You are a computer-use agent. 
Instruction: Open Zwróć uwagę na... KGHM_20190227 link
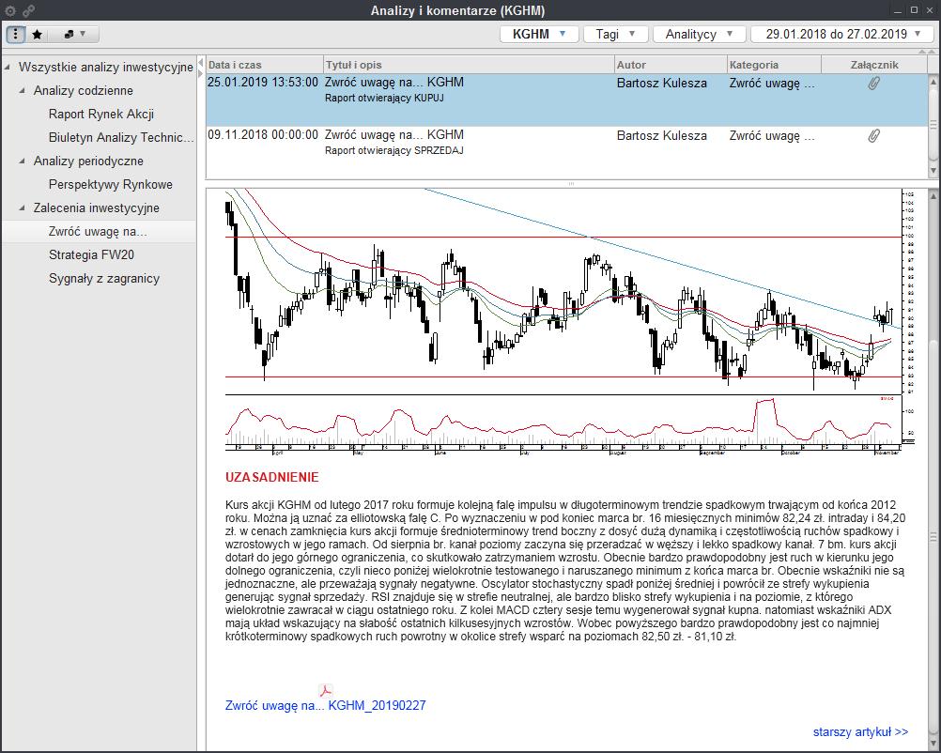[x=325, y=706]
